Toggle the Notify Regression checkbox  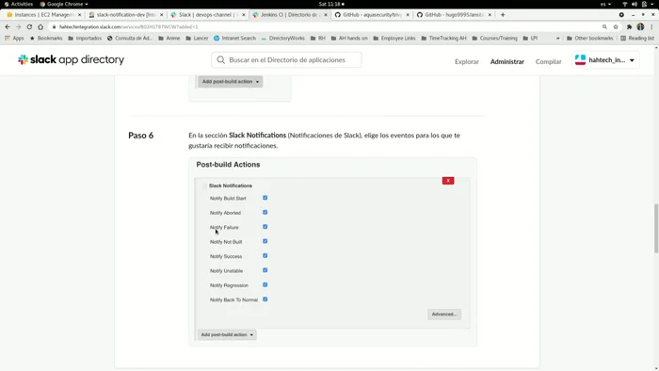[x=265, y=285]
